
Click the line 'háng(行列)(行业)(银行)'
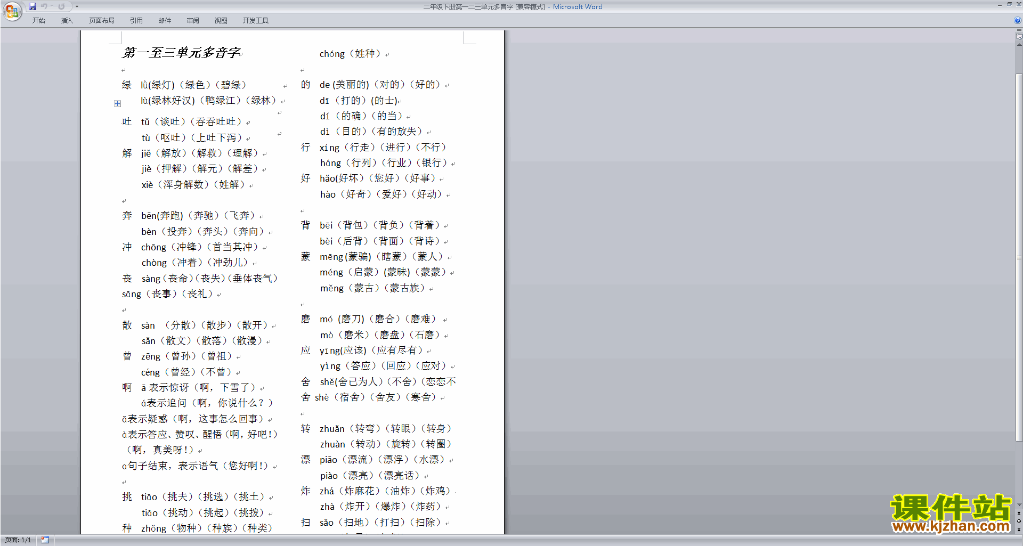coord(383,163)
